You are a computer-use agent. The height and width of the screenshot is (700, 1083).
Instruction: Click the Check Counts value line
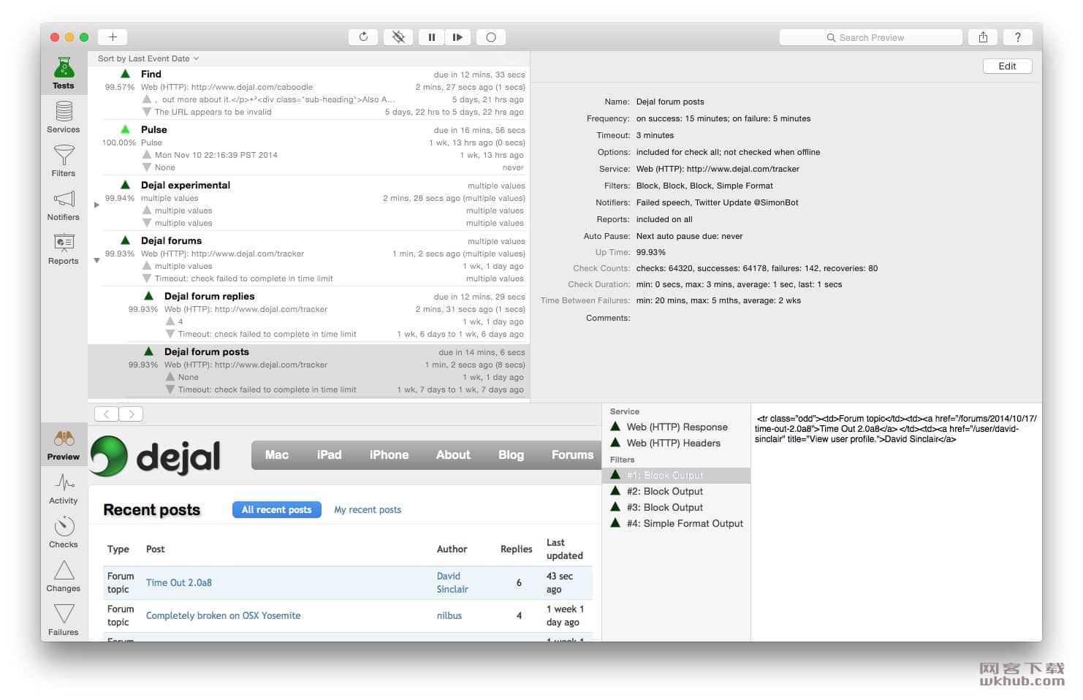(756, 268)
